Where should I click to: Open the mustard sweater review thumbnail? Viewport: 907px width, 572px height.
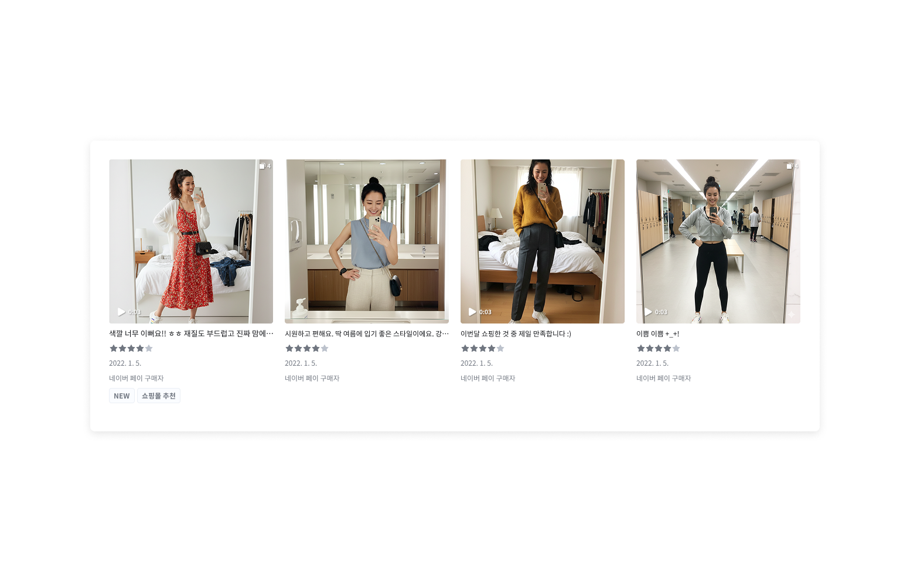click(x=543, y=241)
